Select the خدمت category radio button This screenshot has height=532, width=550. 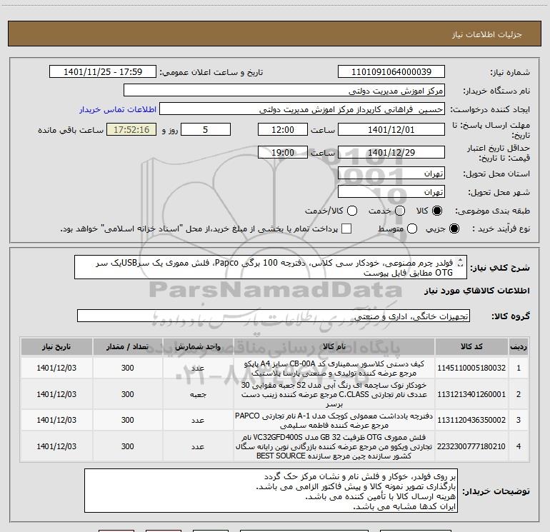pos(400,211)
